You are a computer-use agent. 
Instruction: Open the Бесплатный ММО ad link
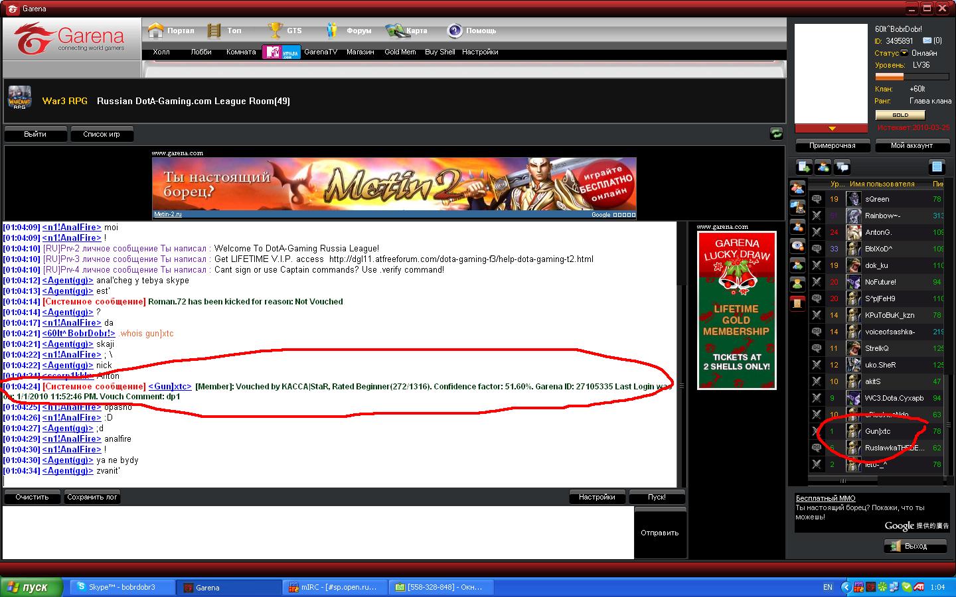coord(826,498)
